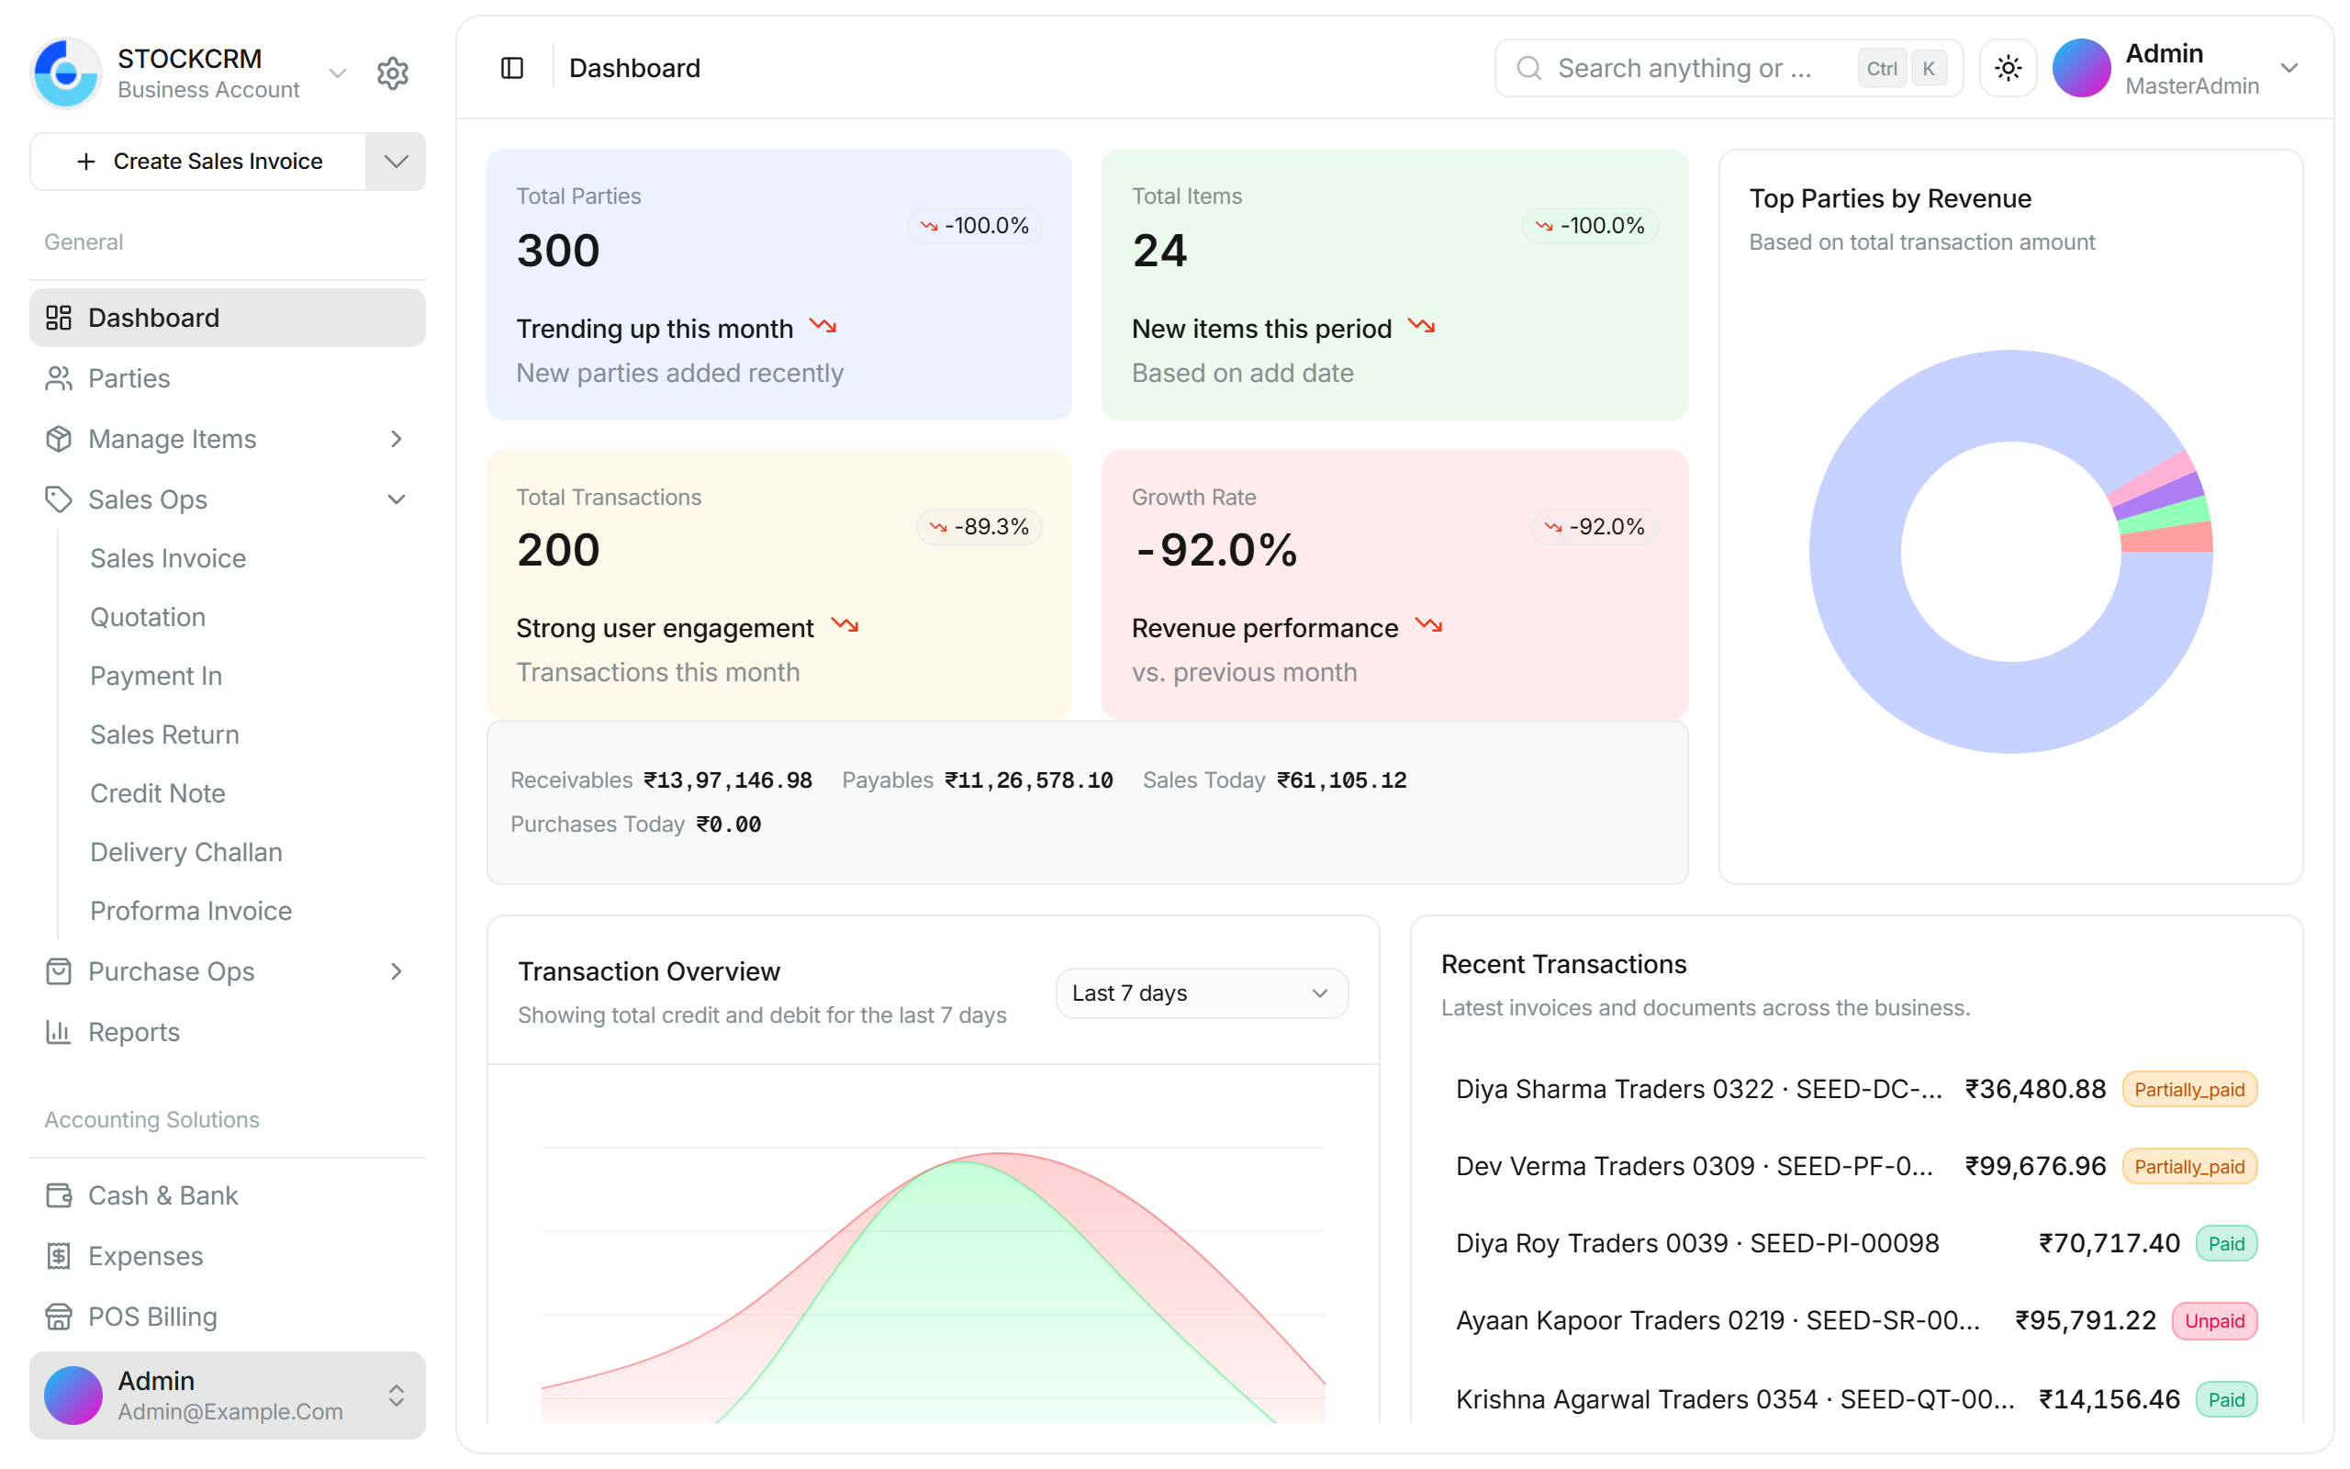Click POS Billing store icon

pyautogui.click(x=60, y=1317)
